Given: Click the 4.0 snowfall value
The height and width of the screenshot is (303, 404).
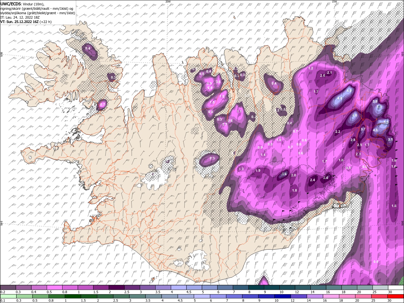Looking at the screenshot, I should tap(375, 130).
